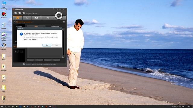193x108 pixels.
Task: Click the magnifier target-window search icon
Action: (15, 22)
